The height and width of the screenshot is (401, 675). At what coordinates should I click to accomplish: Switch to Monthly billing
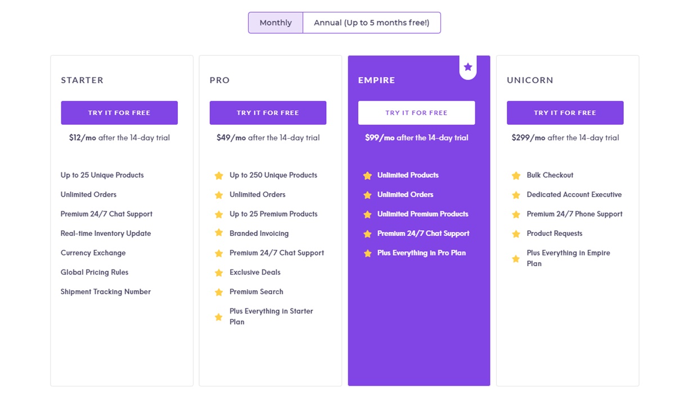[276, 23]
